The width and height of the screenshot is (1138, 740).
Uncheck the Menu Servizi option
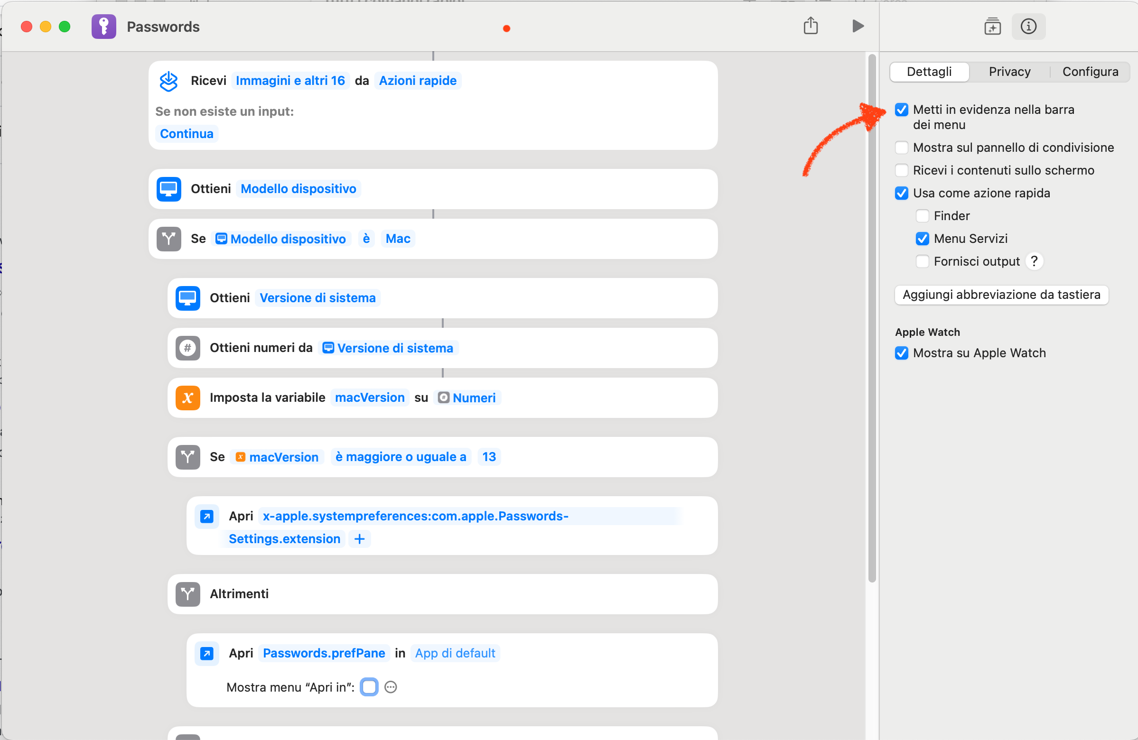[923, 239]
